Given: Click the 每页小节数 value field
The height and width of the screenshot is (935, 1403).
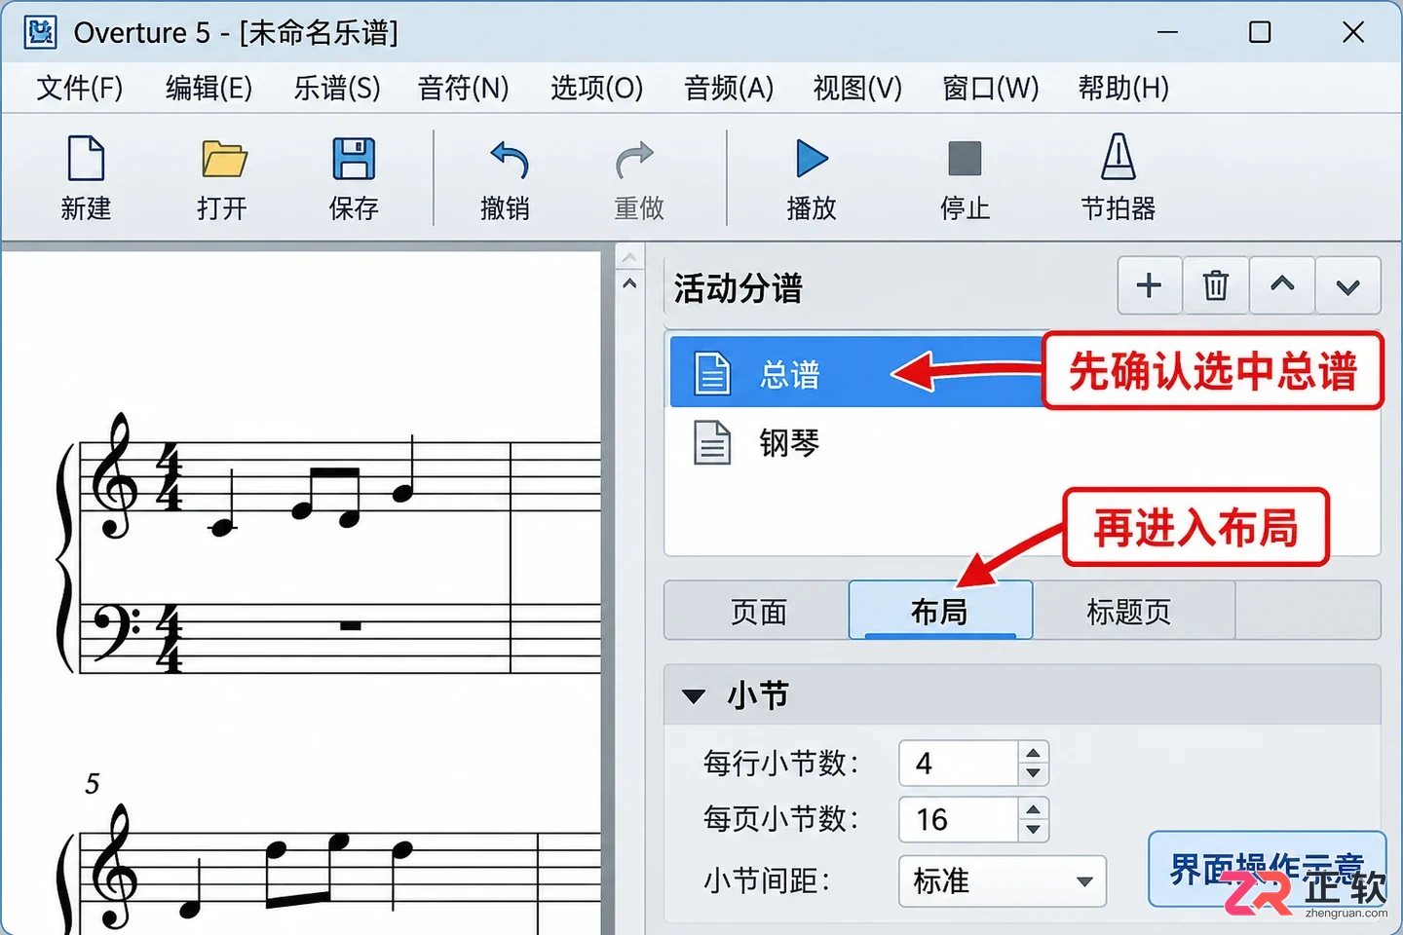Looking at the screenshot, I should (x=959, y=819).
